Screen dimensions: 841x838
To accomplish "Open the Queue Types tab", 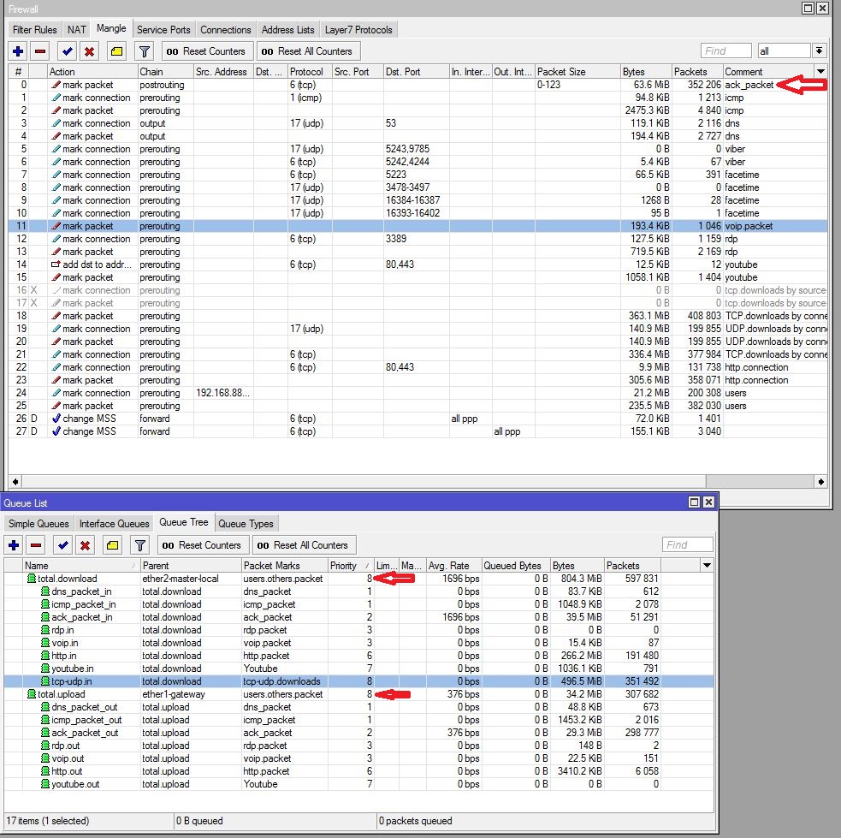I will coord(246,524).
